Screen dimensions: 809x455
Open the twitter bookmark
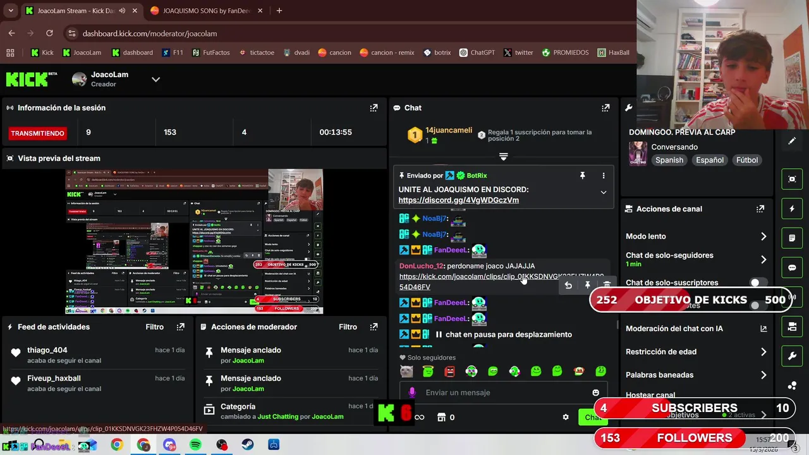pos(518,52)
